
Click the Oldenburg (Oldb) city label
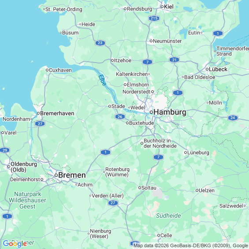tap(24, 167)
